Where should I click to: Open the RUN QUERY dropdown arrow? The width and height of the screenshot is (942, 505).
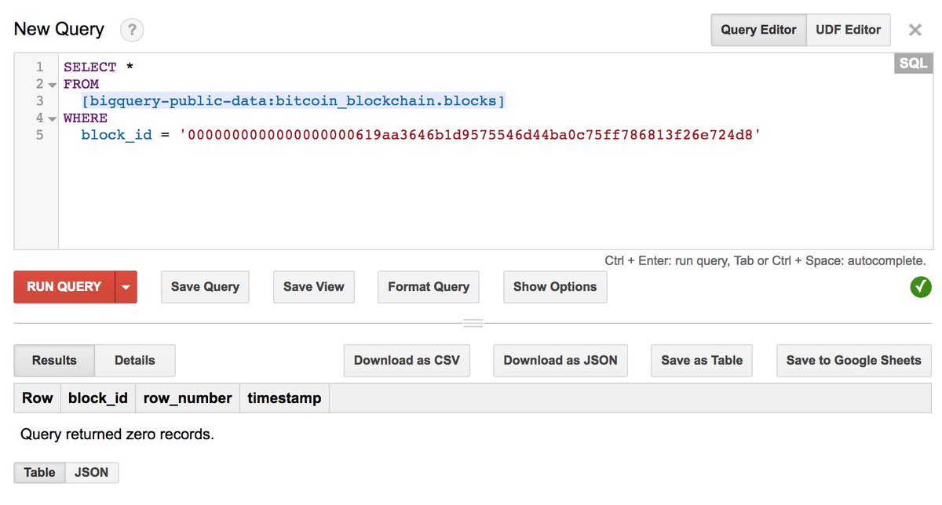(126, 287)
